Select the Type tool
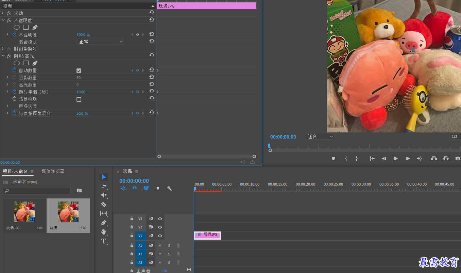 104,241
